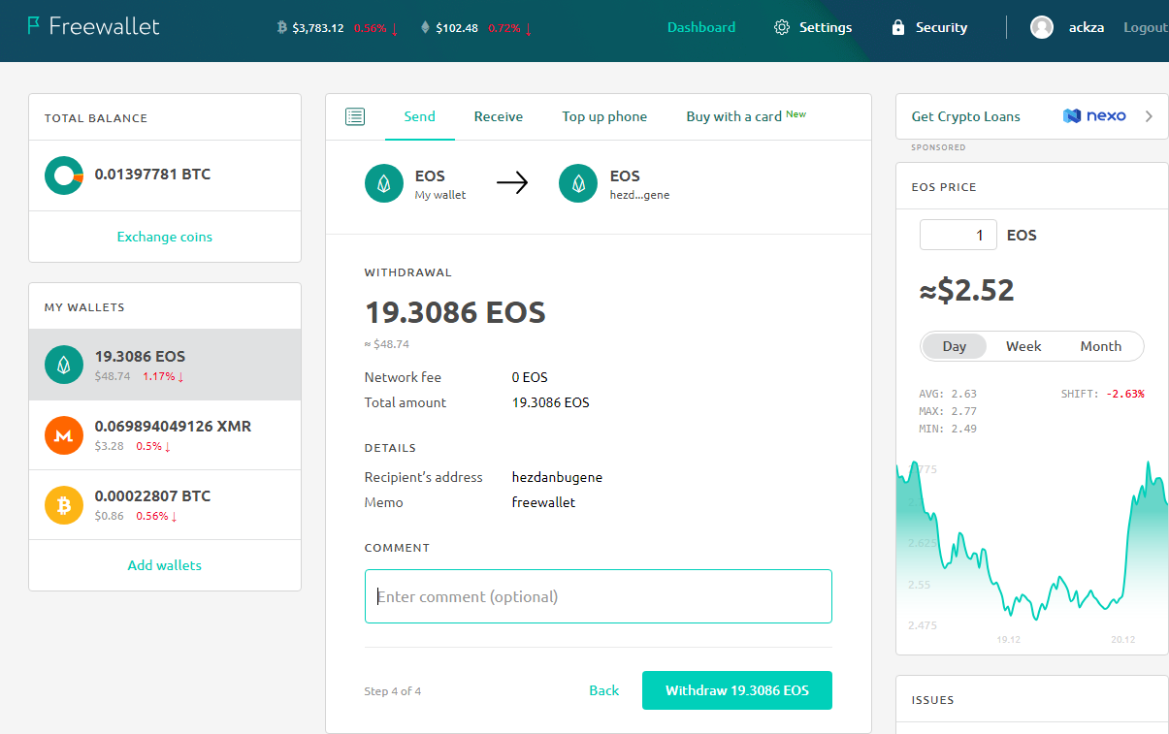This screenshot has height=734, width=1169.
Task: Select the Month chart range
Action: (1100, 346)
